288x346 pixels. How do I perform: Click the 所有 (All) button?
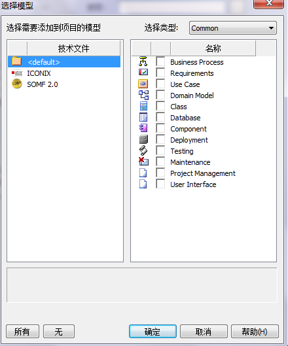22,331
